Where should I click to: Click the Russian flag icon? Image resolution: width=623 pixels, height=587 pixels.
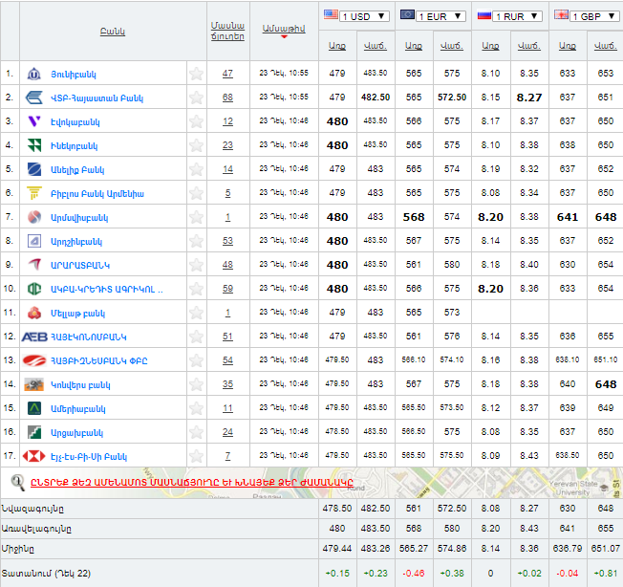click(x=484, y=15)
